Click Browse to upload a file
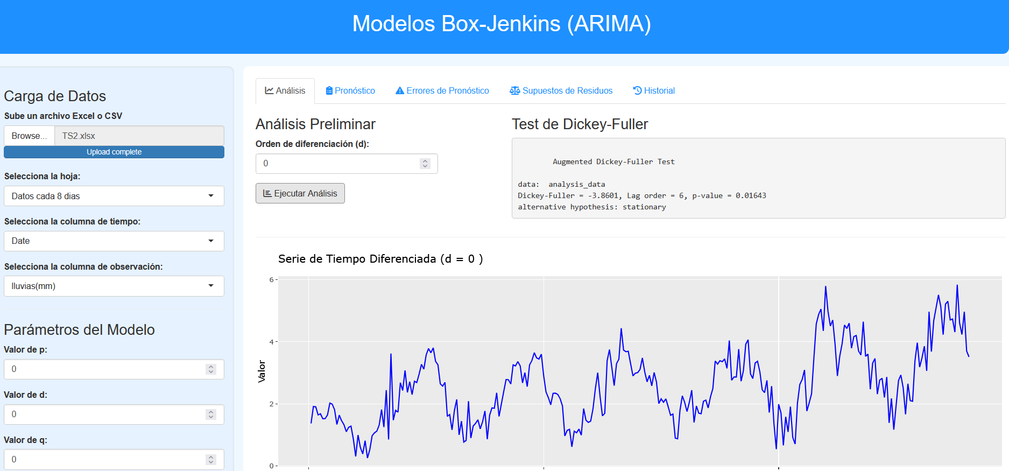Screen dimensions: 1009x471 (29, 136)
